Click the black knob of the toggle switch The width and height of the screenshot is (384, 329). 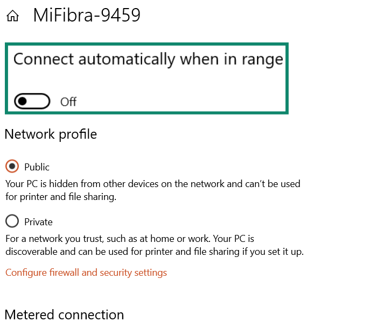(x=22, y=101)
